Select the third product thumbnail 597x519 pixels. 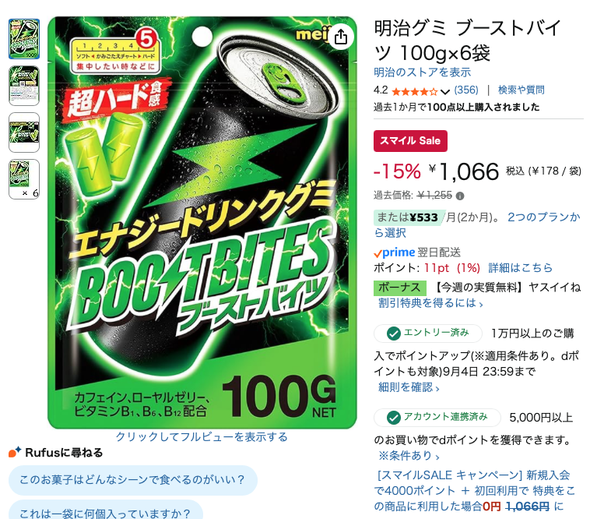(x=24, y=132)
